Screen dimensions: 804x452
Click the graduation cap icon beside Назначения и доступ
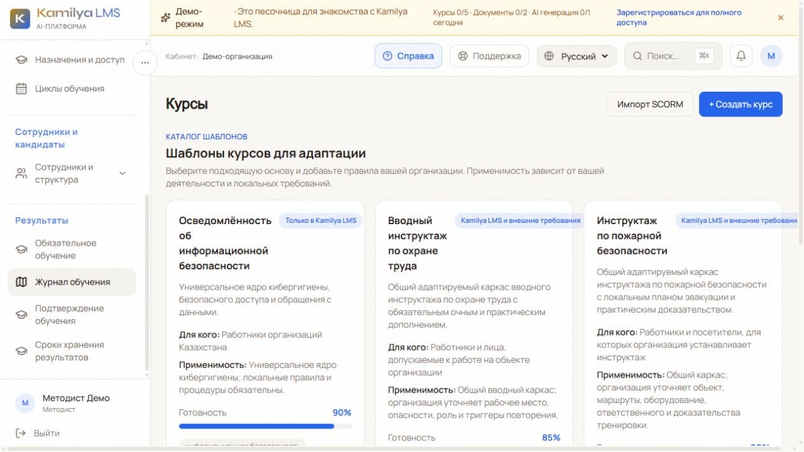coord(22,60)
